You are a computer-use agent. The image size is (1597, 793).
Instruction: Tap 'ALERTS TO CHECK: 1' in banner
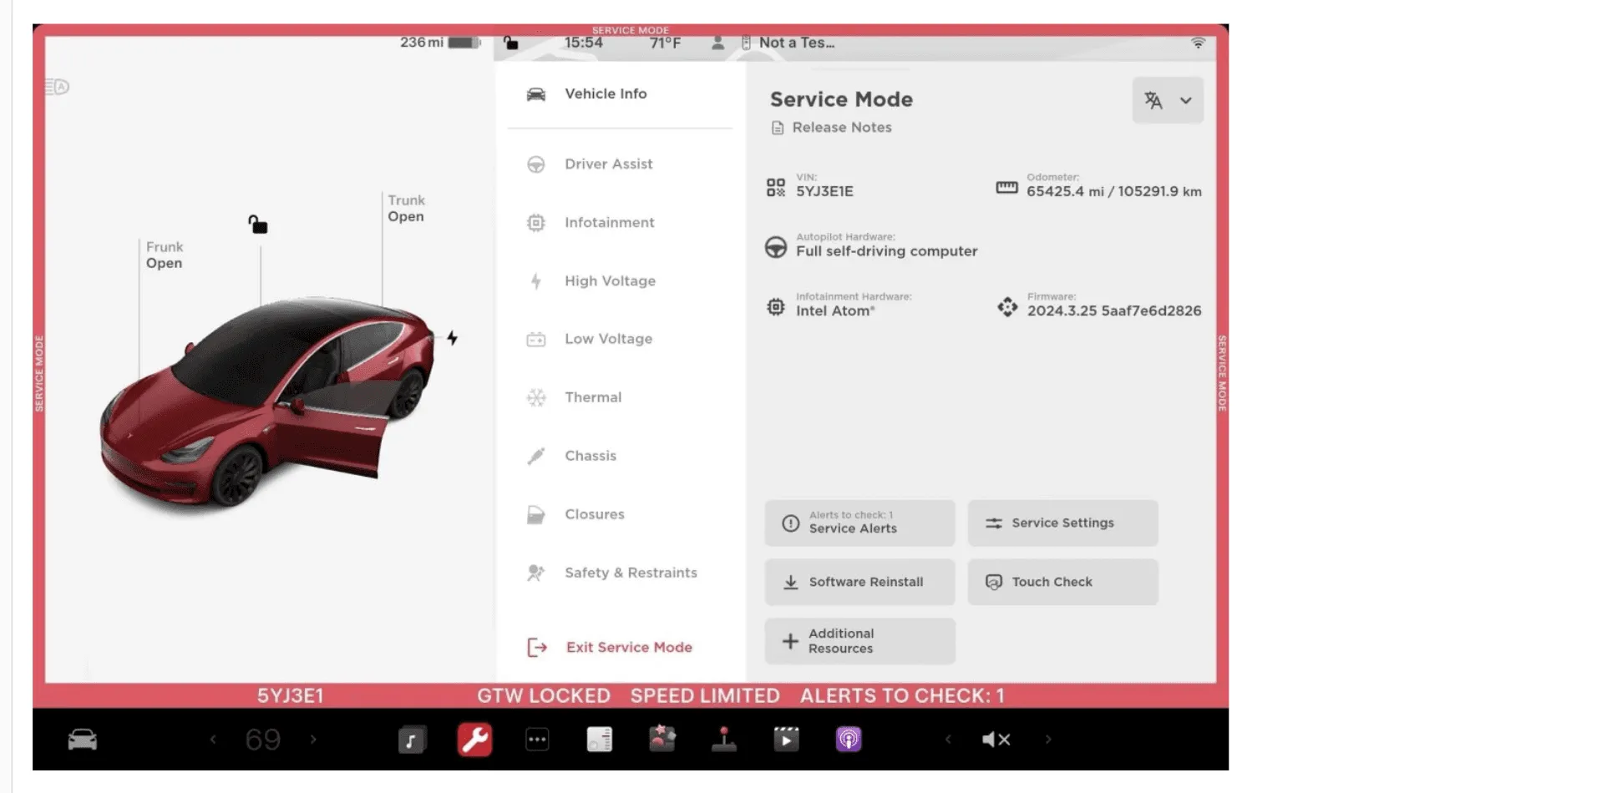pos(902,695)
